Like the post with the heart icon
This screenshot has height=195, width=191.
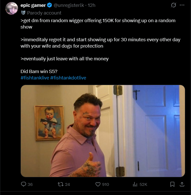click(x=98, y=184)
